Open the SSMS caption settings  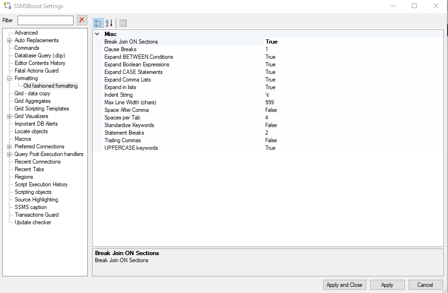(x=30, y=207)
